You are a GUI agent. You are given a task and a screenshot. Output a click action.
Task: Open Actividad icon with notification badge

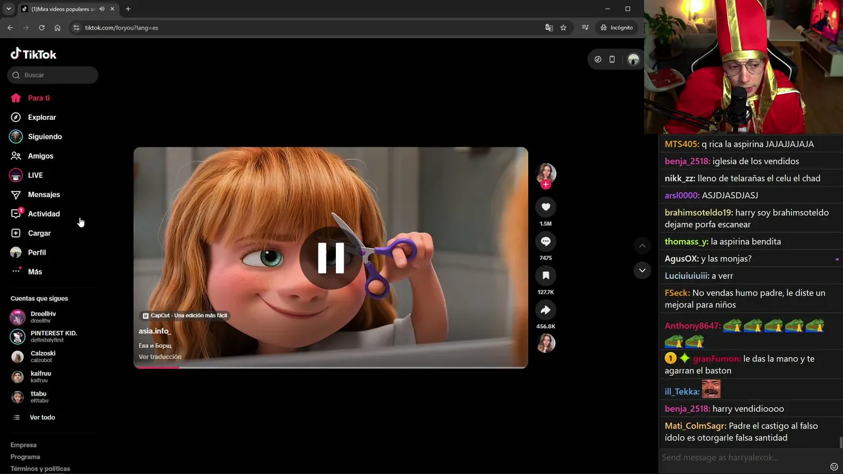(16, 213)
